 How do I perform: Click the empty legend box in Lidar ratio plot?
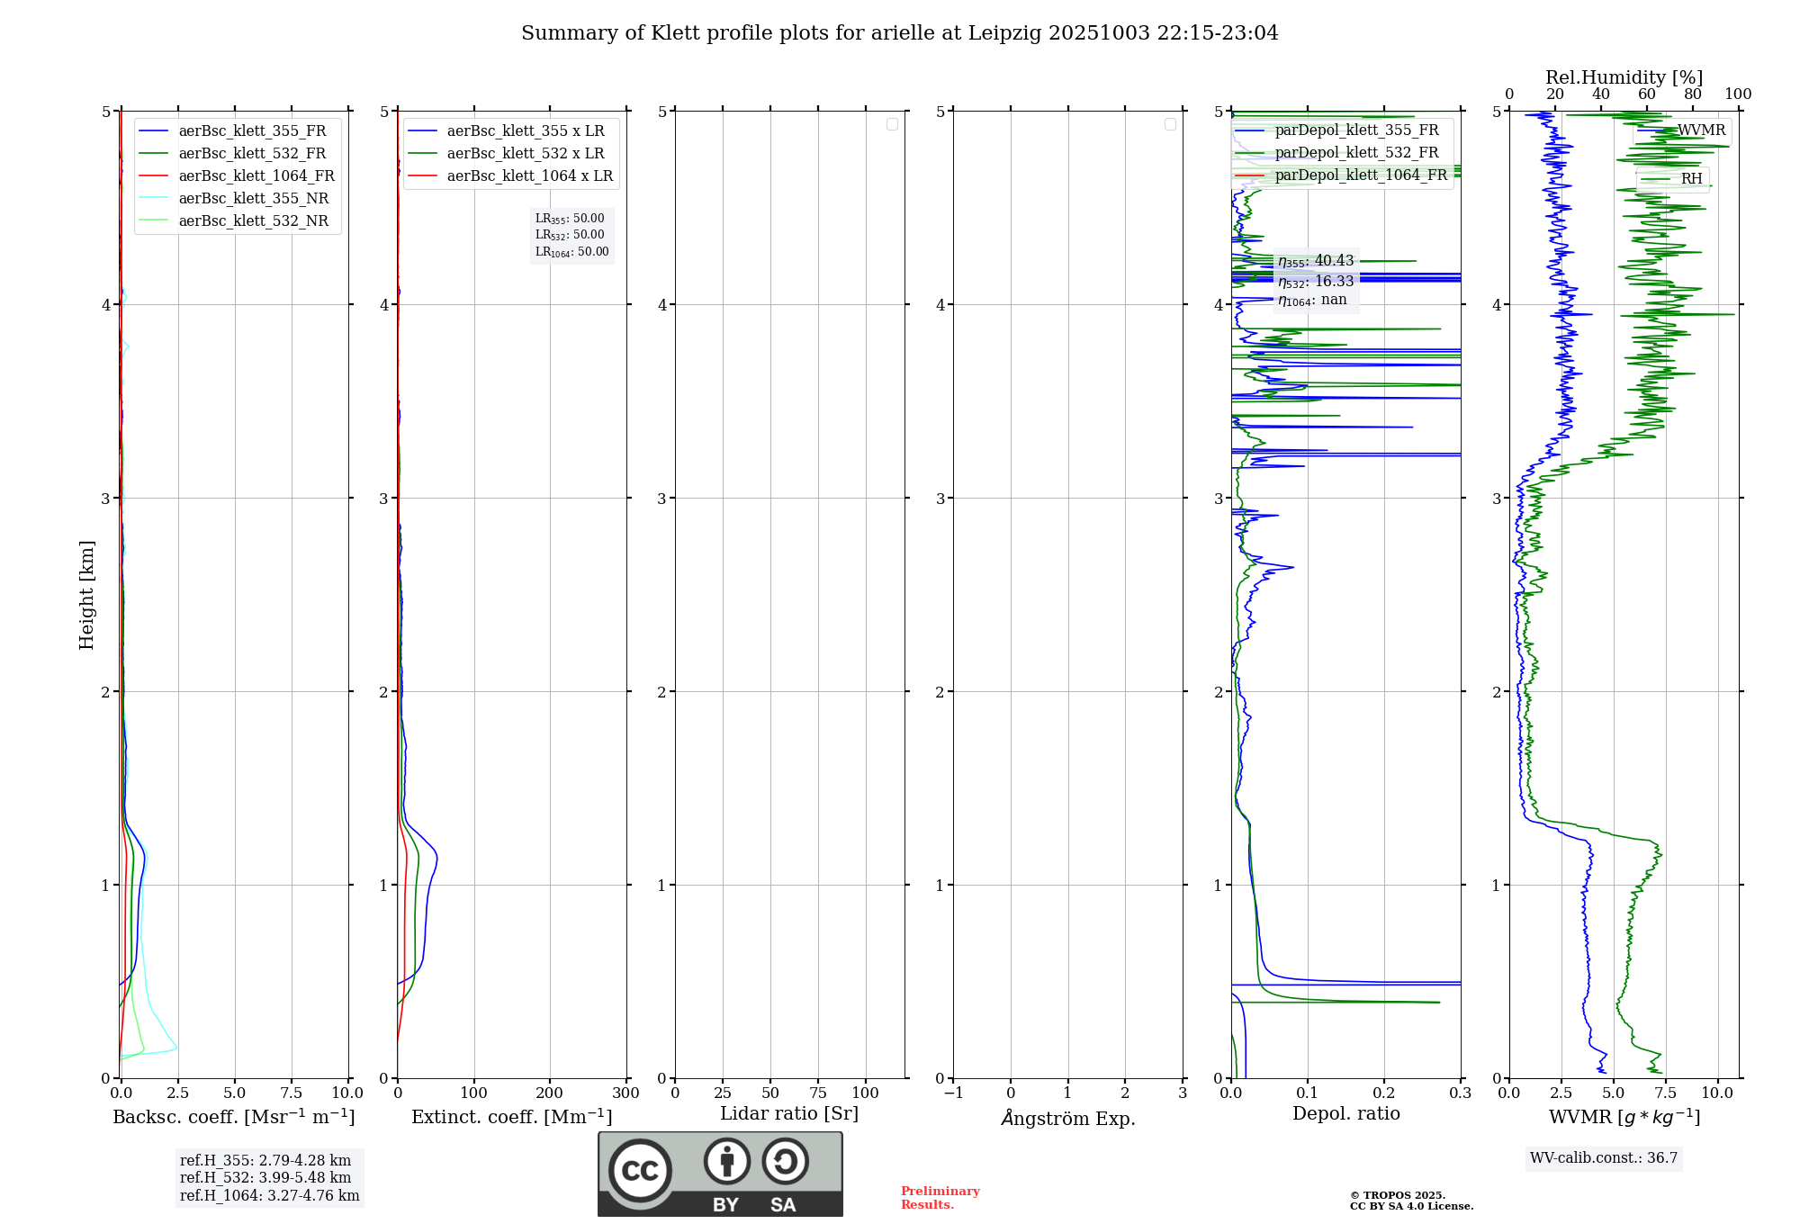(892, 124)
